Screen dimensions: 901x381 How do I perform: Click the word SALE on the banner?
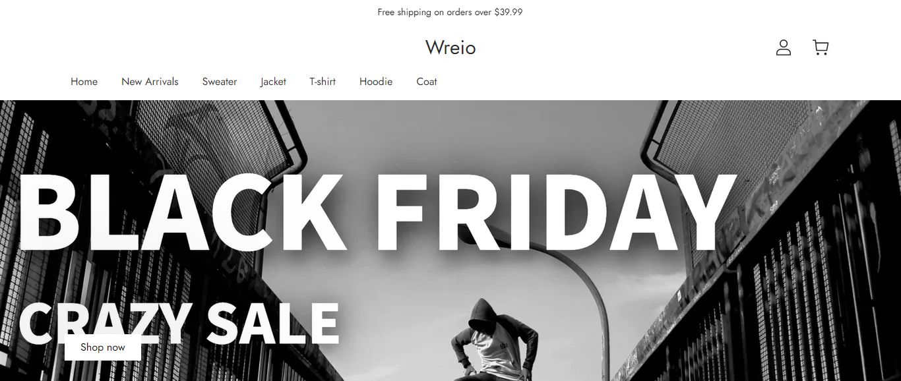[x=272, y=323]
